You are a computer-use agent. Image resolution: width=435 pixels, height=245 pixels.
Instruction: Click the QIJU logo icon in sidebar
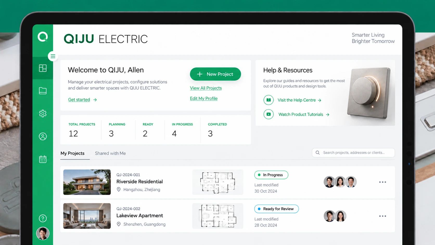43,37
